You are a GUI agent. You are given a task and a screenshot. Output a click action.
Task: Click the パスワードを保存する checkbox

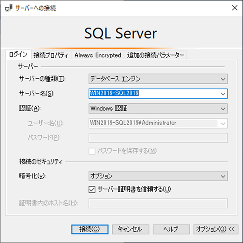pos(92,151)
